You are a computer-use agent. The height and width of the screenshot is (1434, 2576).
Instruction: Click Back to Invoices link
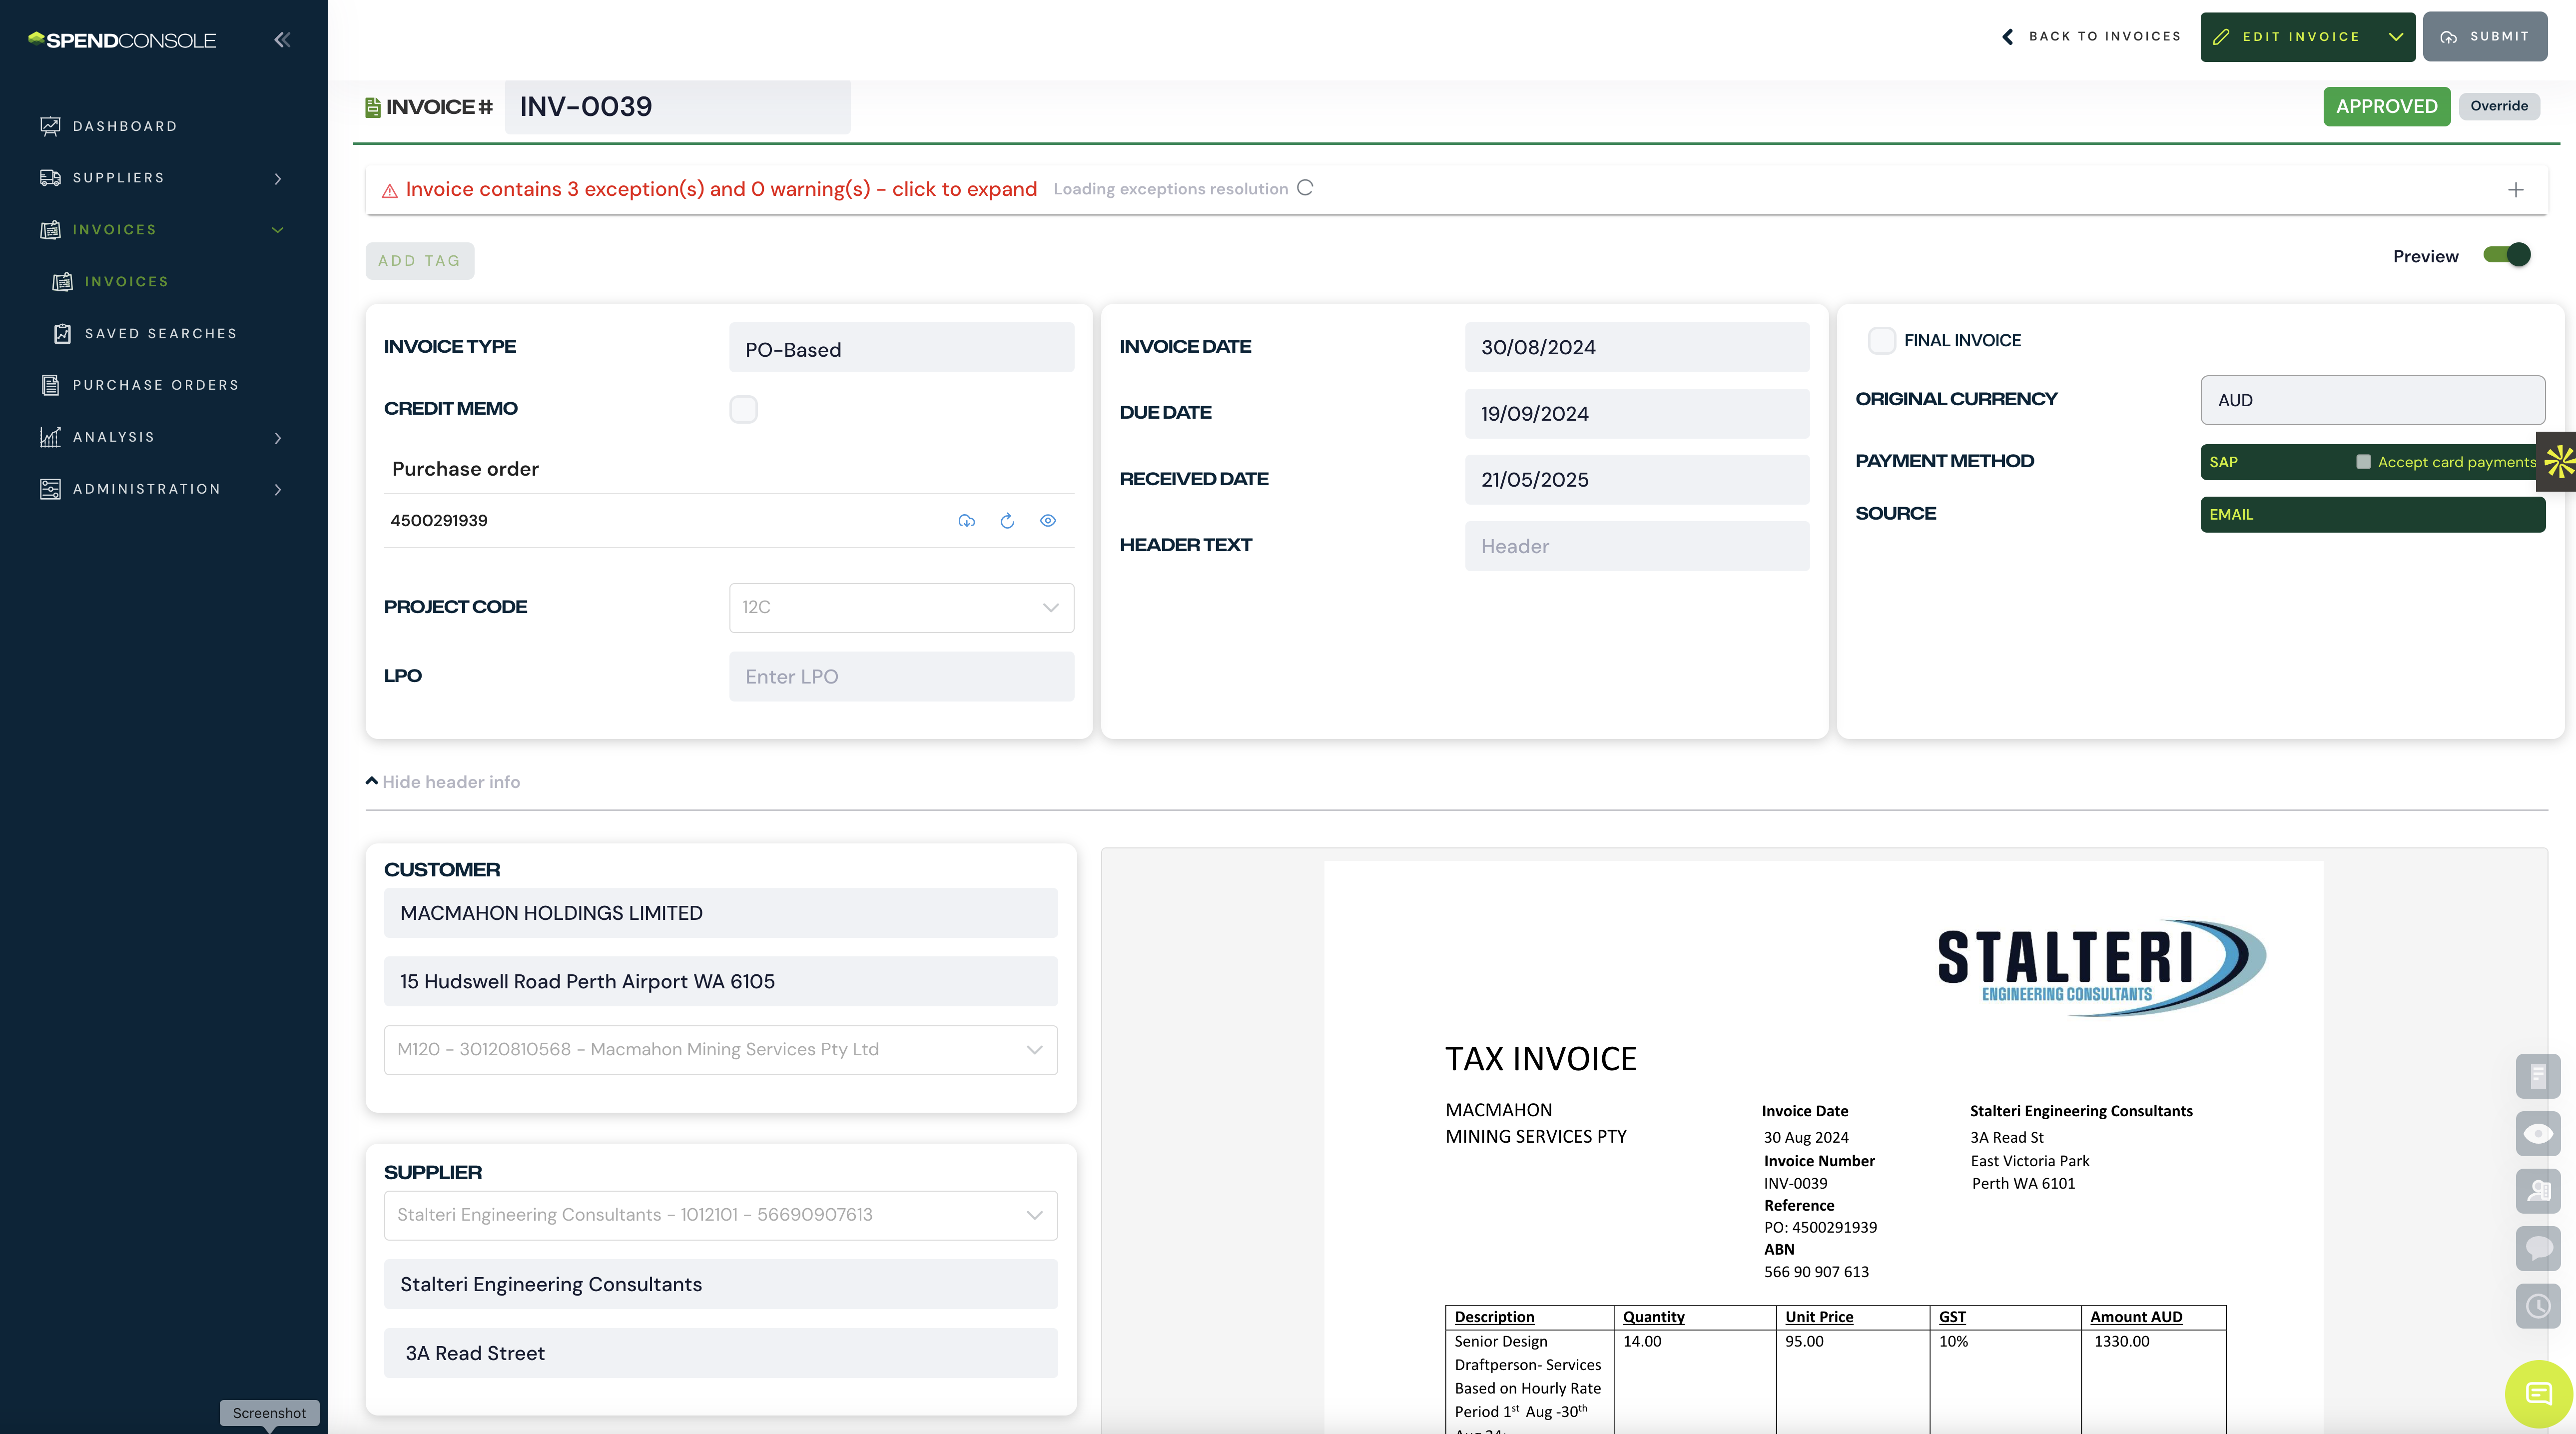(x=2091, y=37)
